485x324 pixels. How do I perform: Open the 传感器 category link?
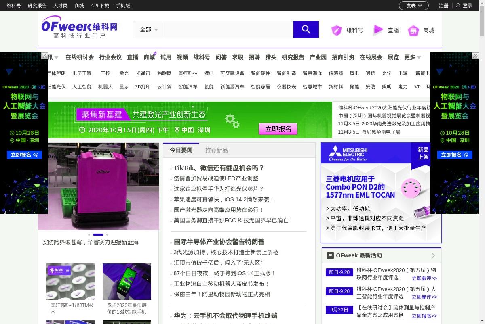tap(336, 73)
